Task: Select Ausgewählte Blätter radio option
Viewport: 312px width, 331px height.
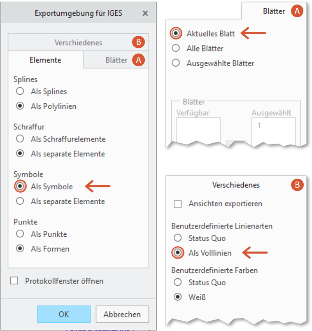Action: [176, 63]
